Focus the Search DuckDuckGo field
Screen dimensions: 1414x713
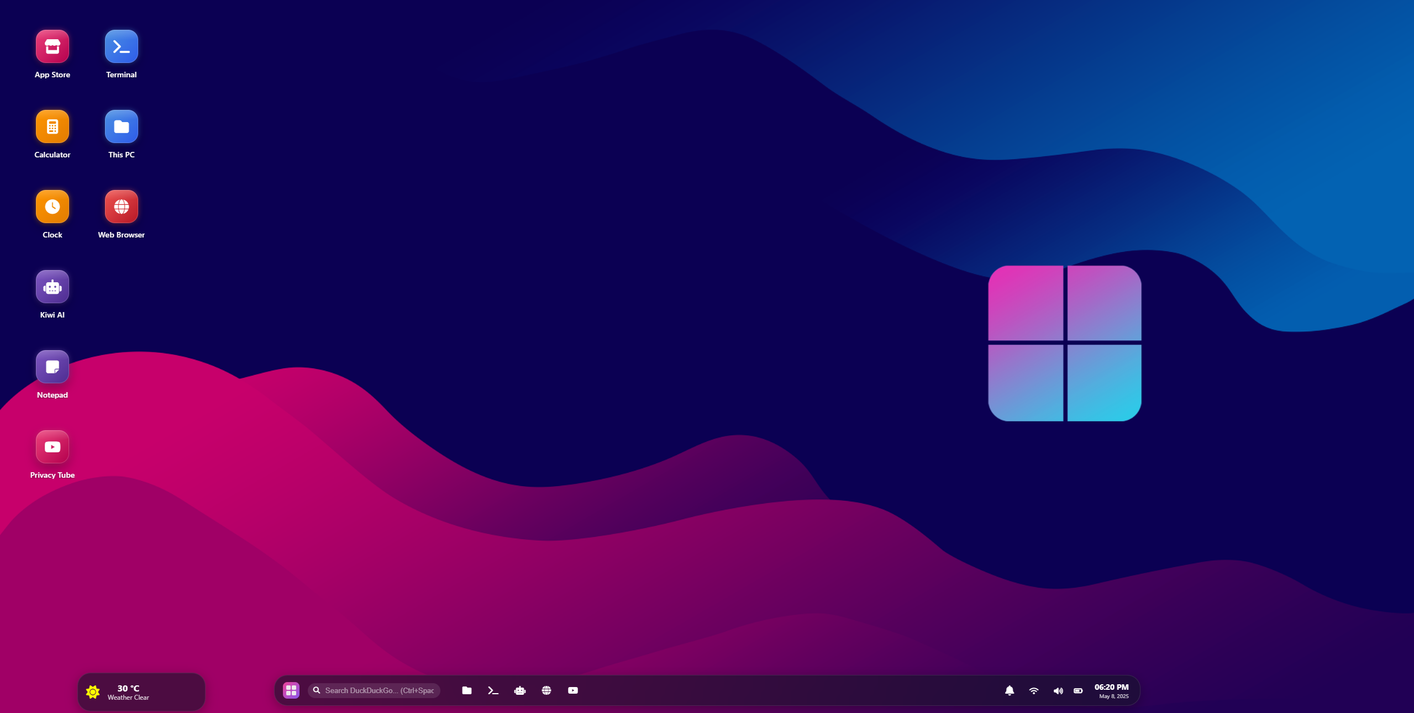(x=379, y=690)
